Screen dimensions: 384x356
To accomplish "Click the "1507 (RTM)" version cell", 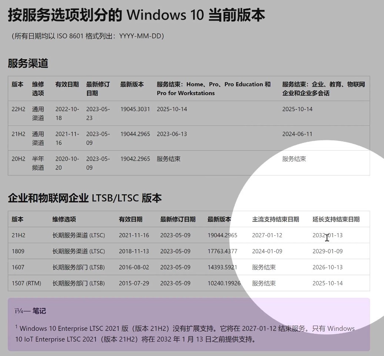I will 26,283.
